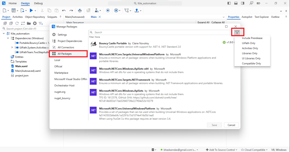The height and width of the screenshot is (152, 290).
Task: Click the Test Manager flask icon
Action: (x=97, y=10)
